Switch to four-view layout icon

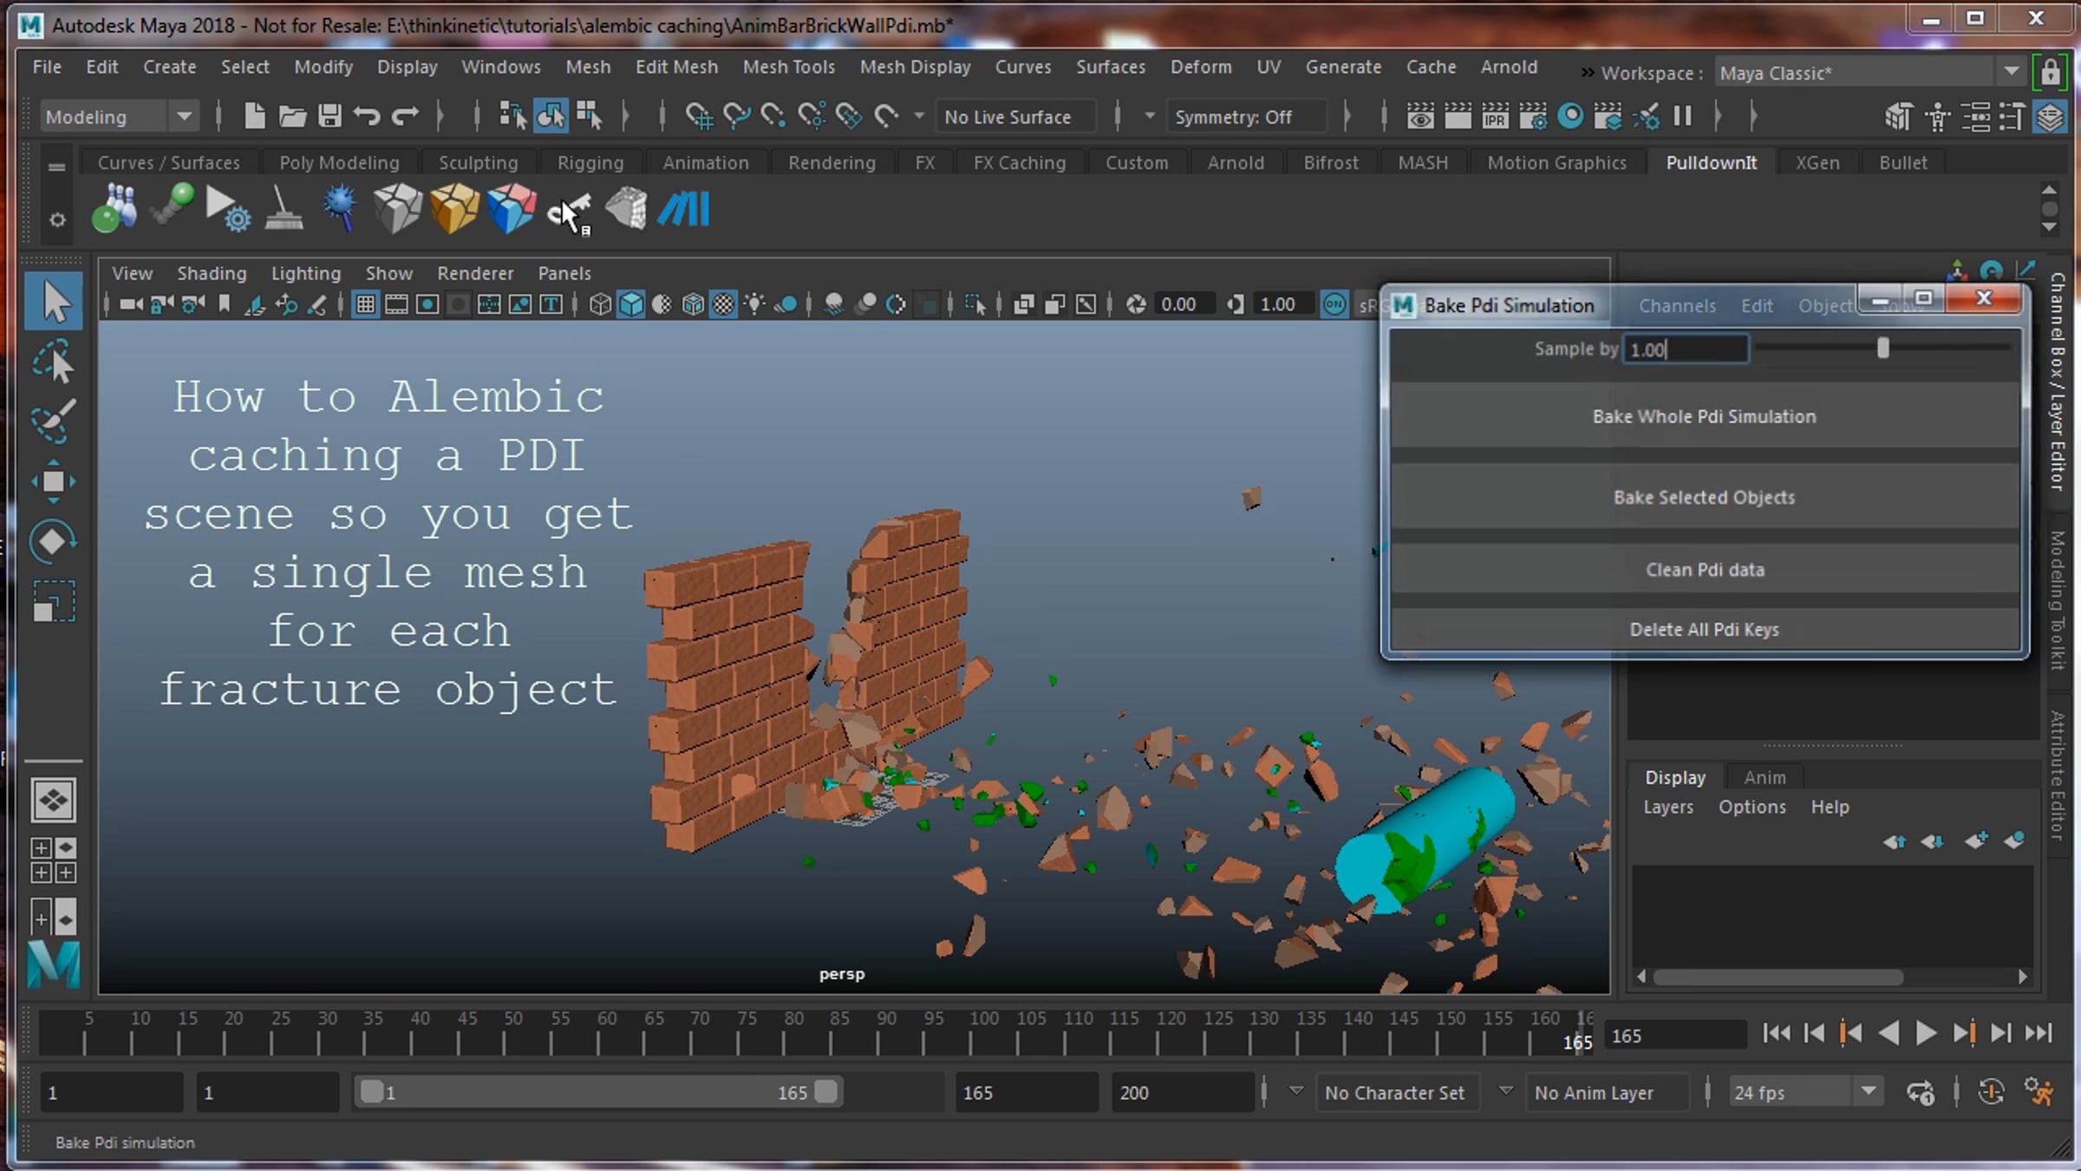coord(54,860)
